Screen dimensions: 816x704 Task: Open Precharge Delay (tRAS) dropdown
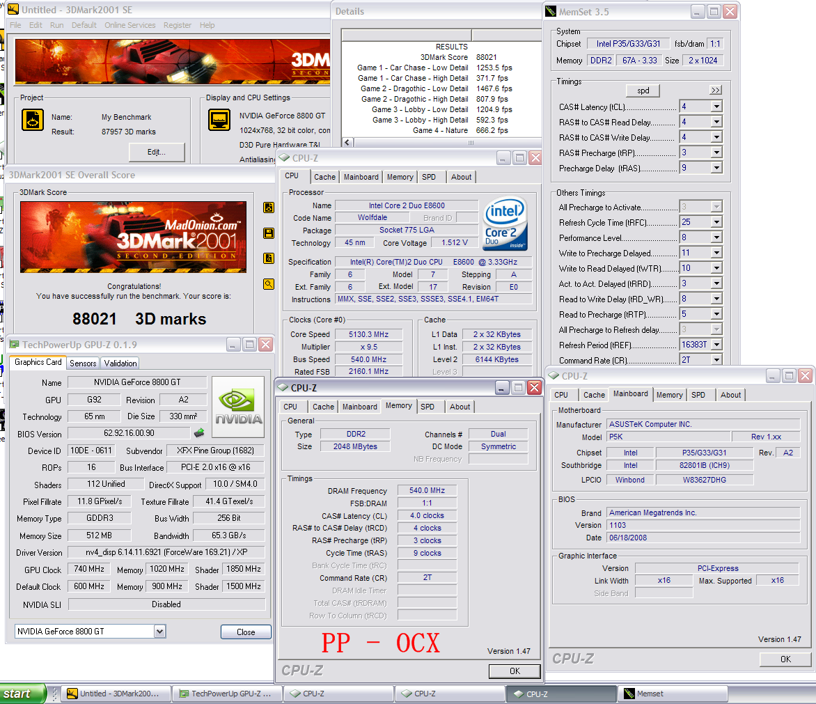pyautogui.click(x=716, y=168)
